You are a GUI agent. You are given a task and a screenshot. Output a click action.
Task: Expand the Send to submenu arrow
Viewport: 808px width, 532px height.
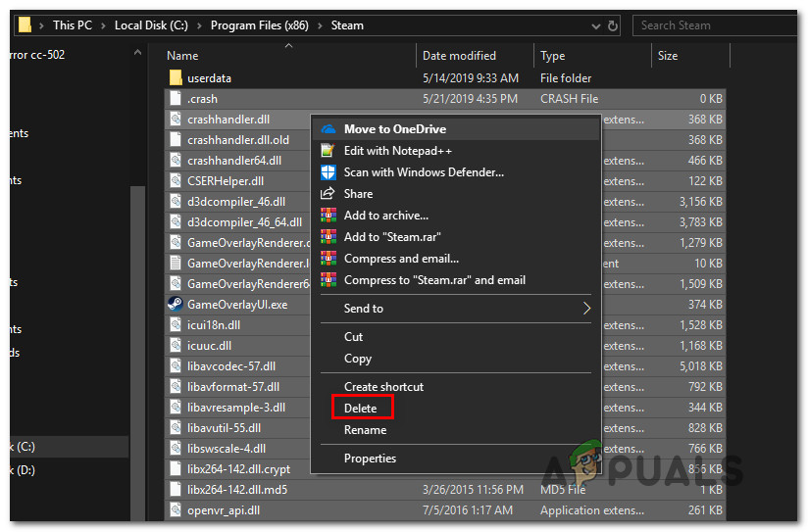pyautogui.click(x=586, y=309)
